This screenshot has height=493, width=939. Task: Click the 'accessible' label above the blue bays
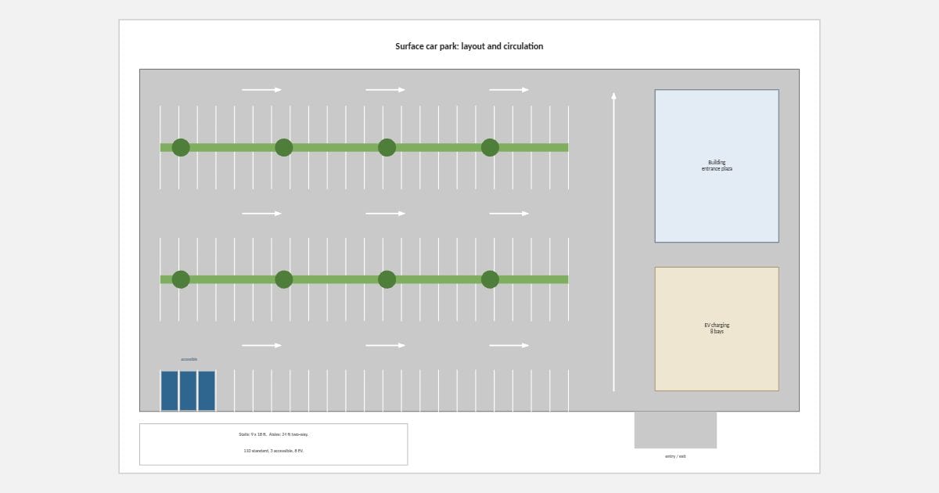[189, 359]
